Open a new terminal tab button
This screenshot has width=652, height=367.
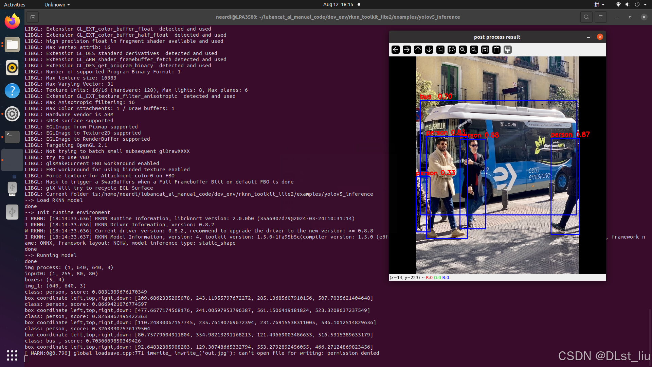pyautogui.click(x=33, y=17)
